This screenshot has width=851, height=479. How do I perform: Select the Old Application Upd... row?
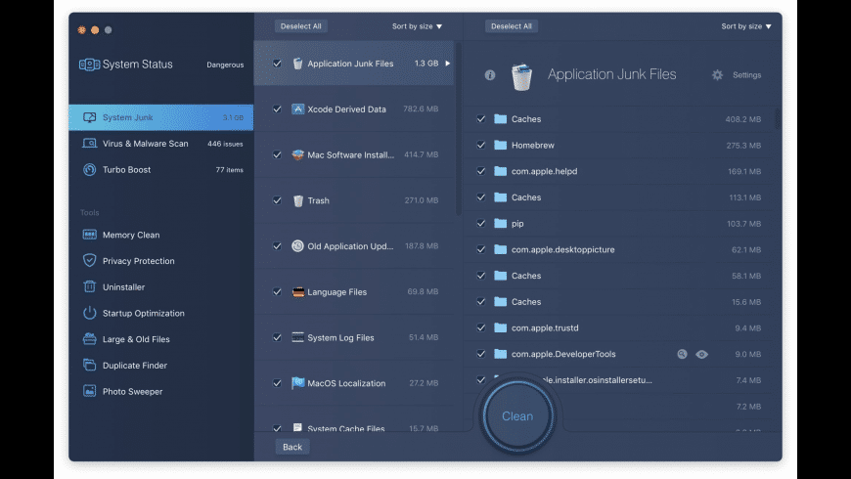(x=354, y=245)
